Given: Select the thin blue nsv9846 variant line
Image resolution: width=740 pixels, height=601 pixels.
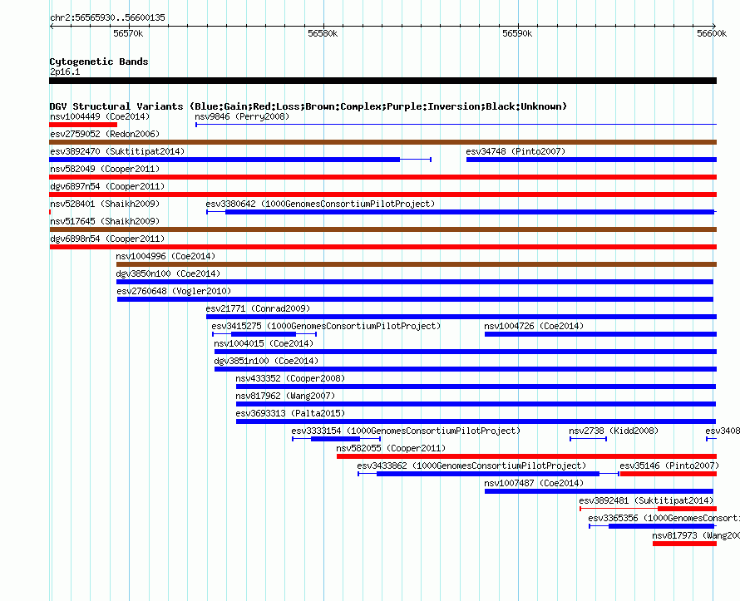Looking at the screenshot, I should [456, 125].
